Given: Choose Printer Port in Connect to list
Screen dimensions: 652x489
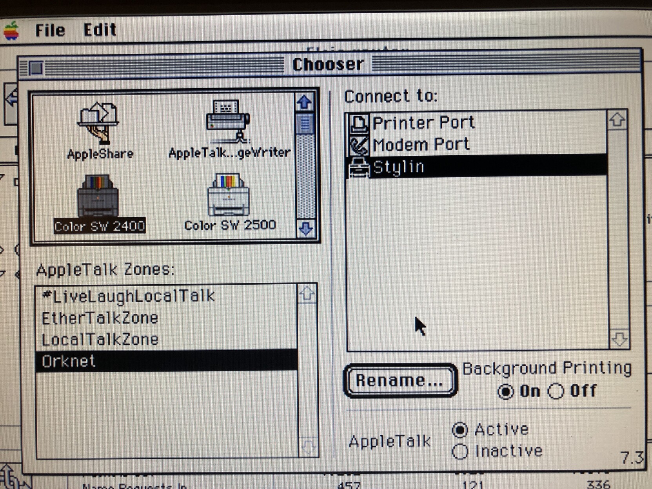Looking at the screenshot, I should (477, 123).
